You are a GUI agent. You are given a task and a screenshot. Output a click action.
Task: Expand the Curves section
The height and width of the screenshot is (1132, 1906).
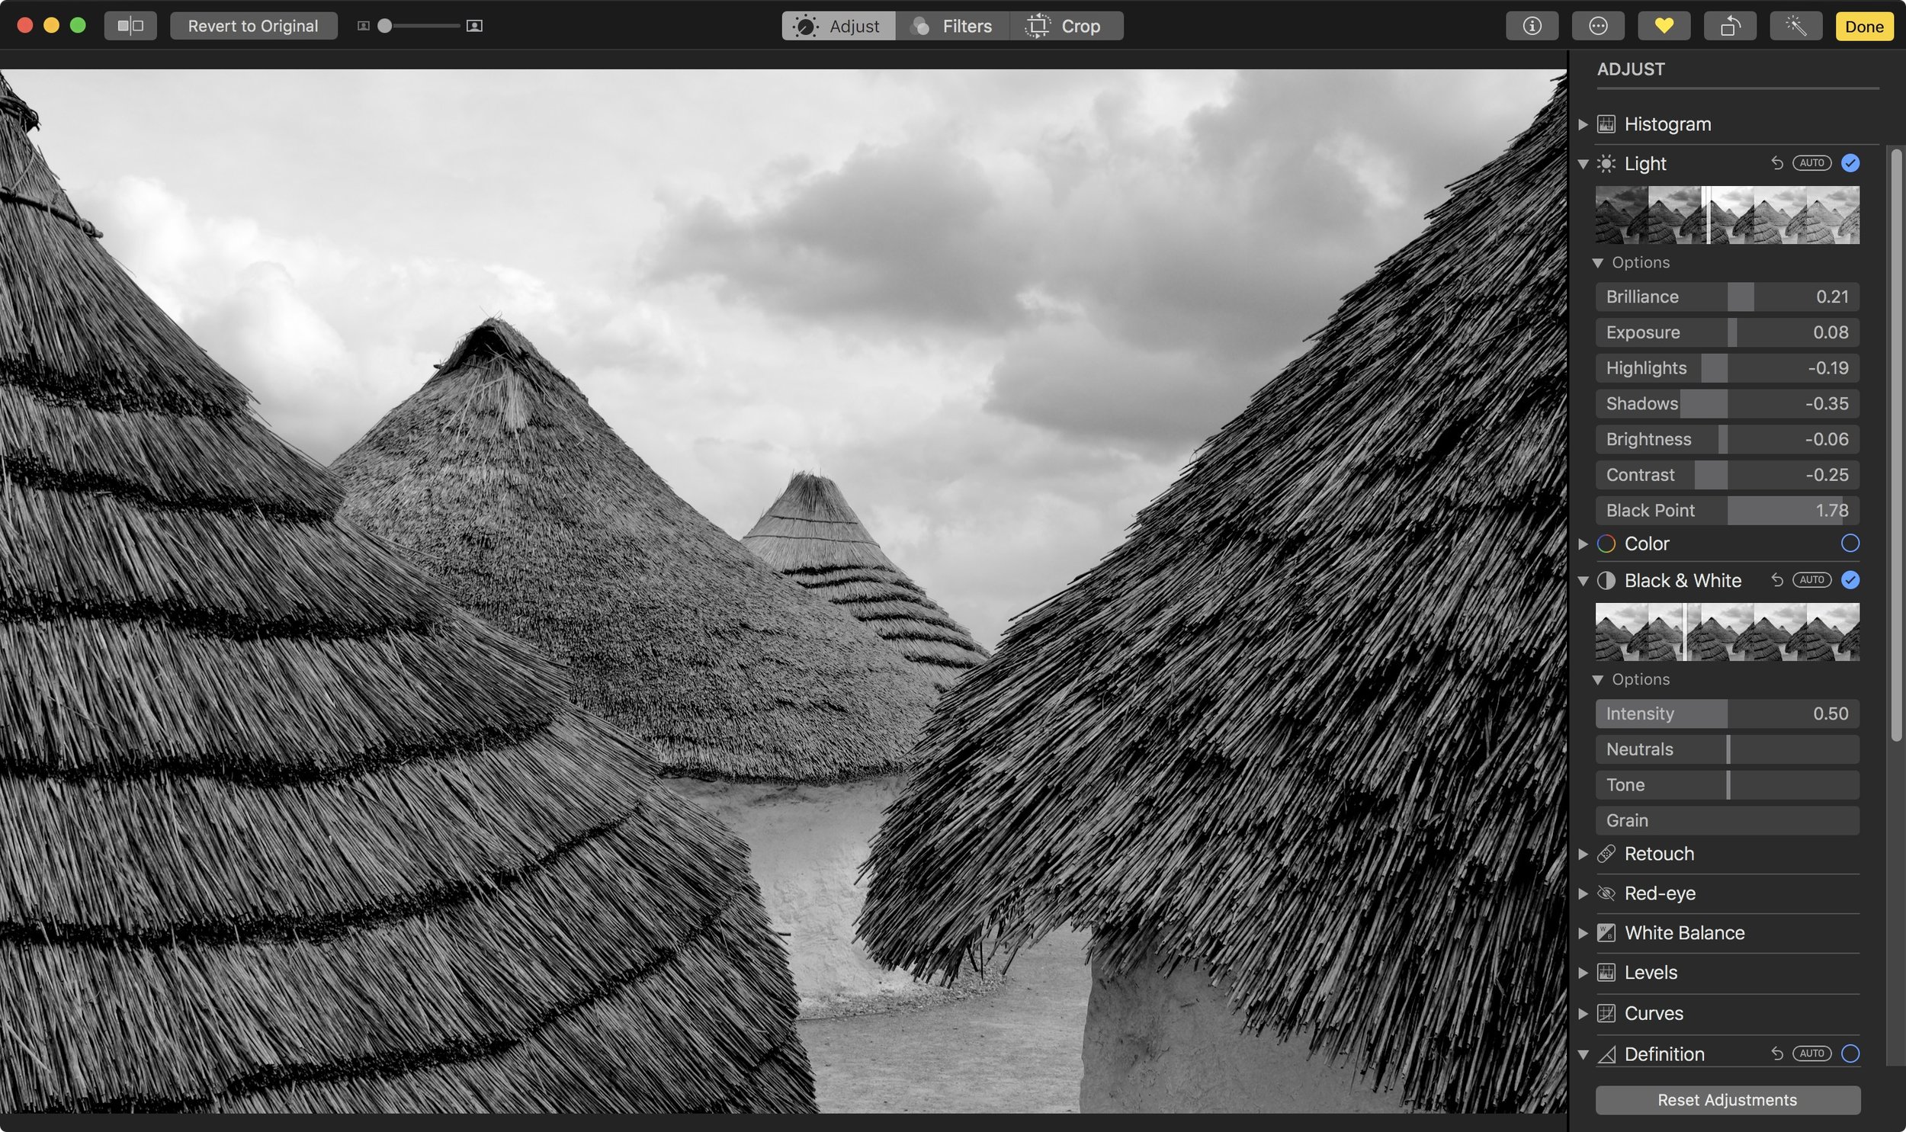click(x=1583, y=1013)
